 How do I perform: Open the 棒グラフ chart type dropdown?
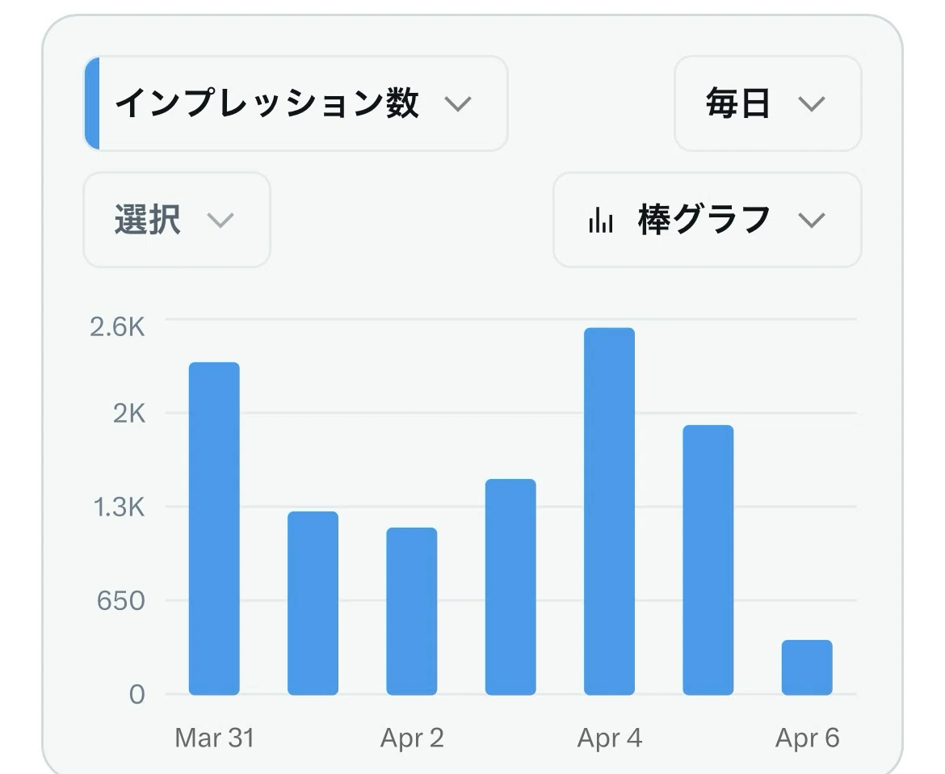coord(707,220)
